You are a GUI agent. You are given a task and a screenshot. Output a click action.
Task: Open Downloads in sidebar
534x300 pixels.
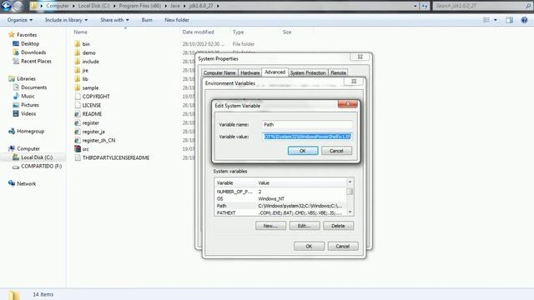pos(33,52)
